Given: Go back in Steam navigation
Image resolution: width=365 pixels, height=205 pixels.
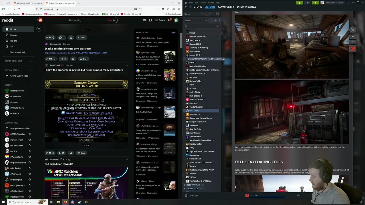Looking at the screenshot, I should (186, 7).
